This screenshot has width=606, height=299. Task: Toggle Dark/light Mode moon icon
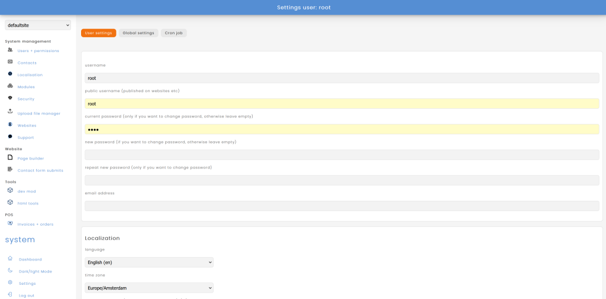click(x=10, y=271)
